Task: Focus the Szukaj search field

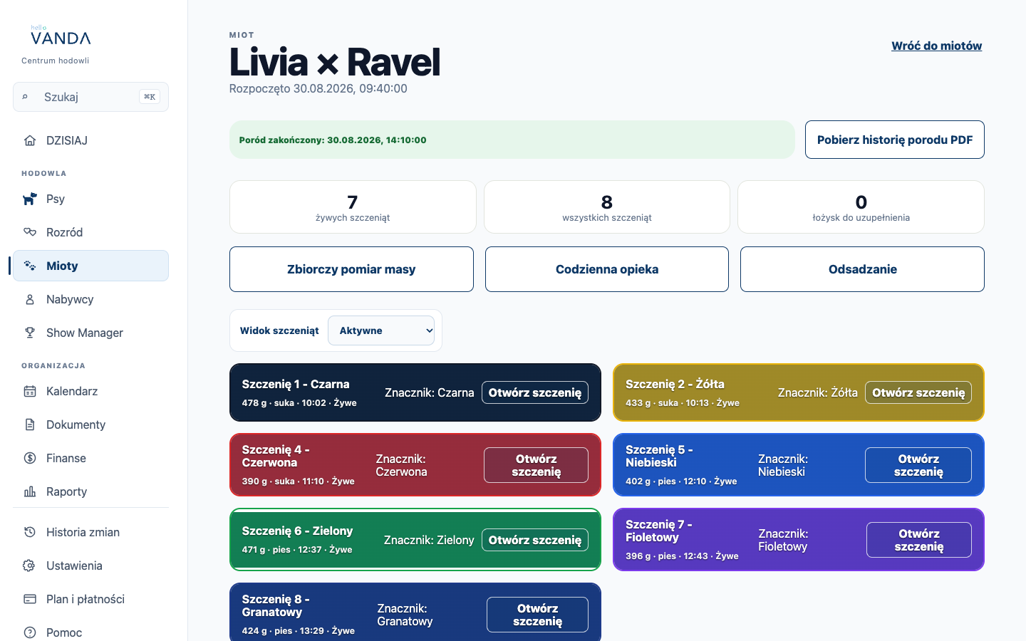Action: click(x=90, y=97)
